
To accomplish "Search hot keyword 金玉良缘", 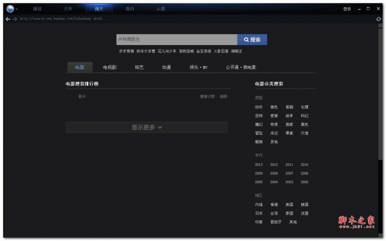I will [203, 51].
